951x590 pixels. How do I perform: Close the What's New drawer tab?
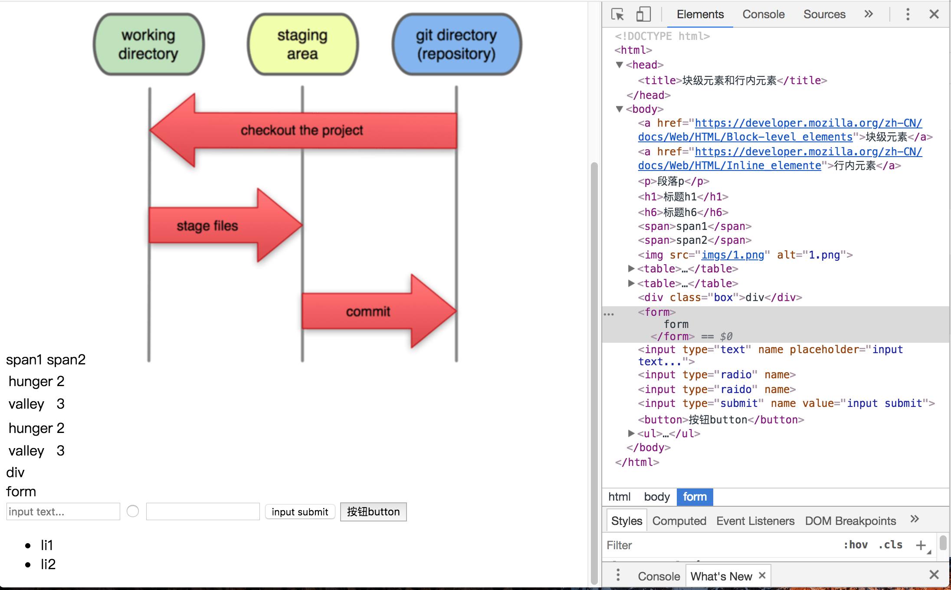(762, 575)
